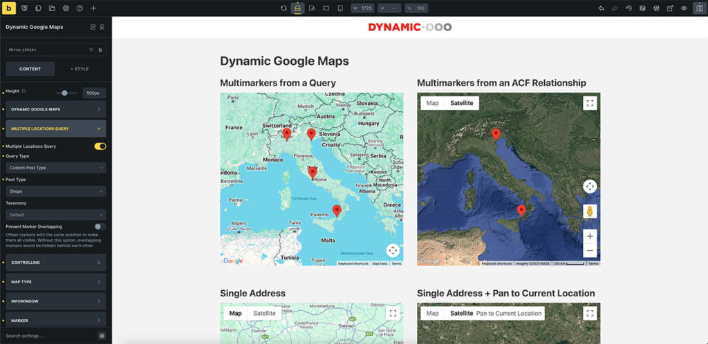The width and height of the screenshot is (708, 344).
Task: Open the revision history clock icon
Action: click(x=628, y=8)
